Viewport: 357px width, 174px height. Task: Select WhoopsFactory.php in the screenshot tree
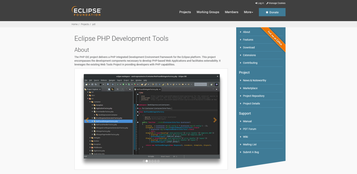coord(103,131)
